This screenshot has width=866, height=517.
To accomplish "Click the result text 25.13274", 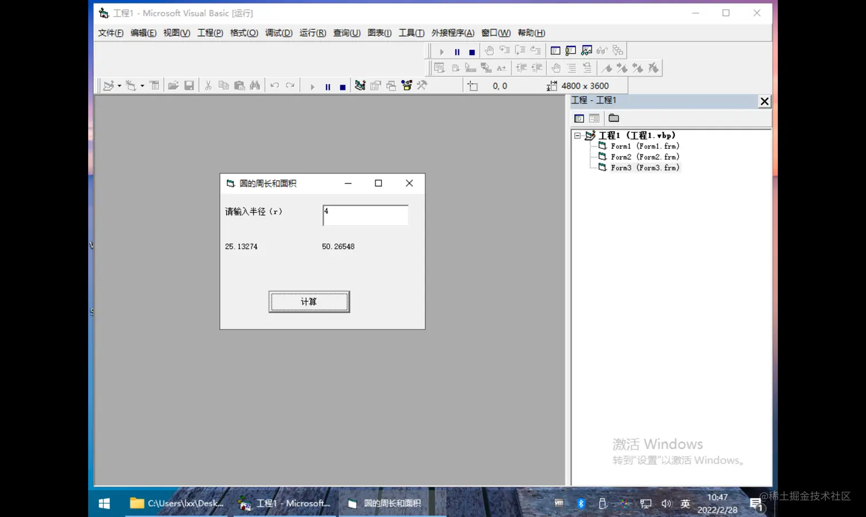I will click(x=241, y=247).
